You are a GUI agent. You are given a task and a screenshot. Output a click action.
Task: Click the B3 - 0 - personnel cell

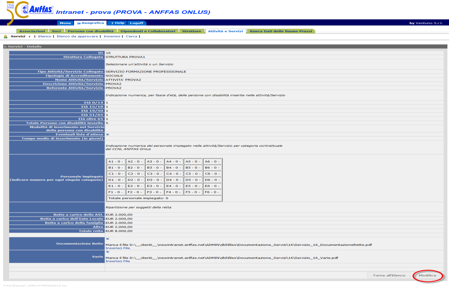coord(154,168)
